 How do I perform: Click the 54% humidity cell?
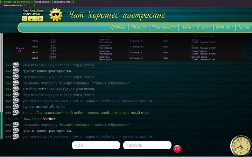[x=166, y=58]
